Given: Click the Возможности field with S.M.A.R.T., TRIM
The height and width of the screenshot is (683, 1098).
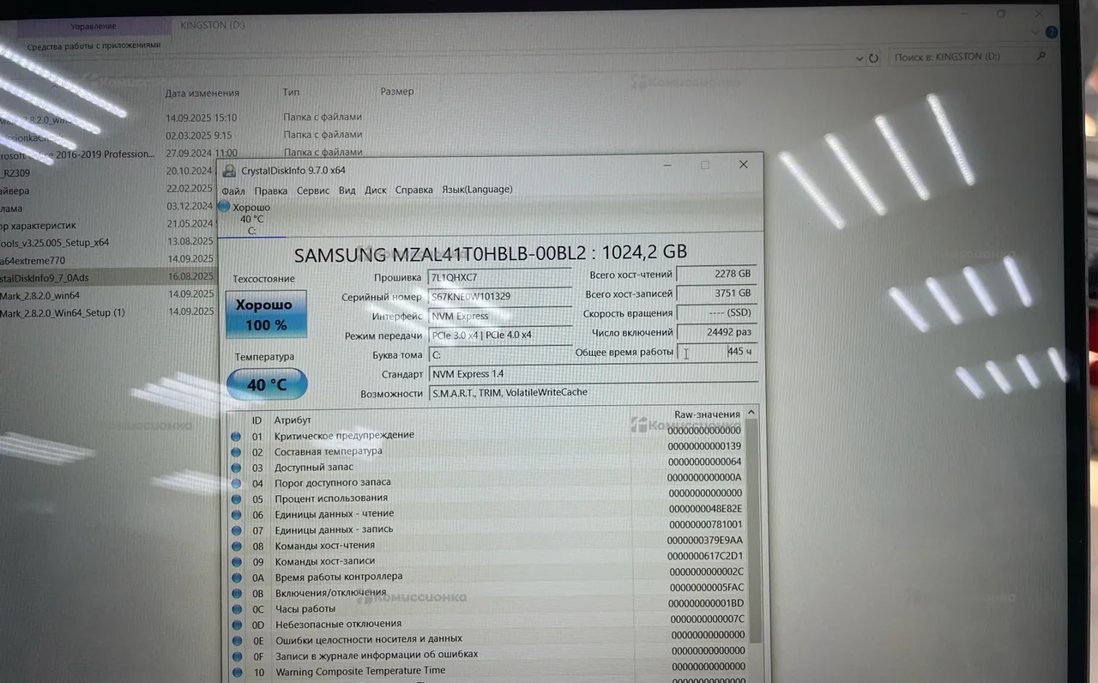Looking at the screenshot, I should point(593,392).
